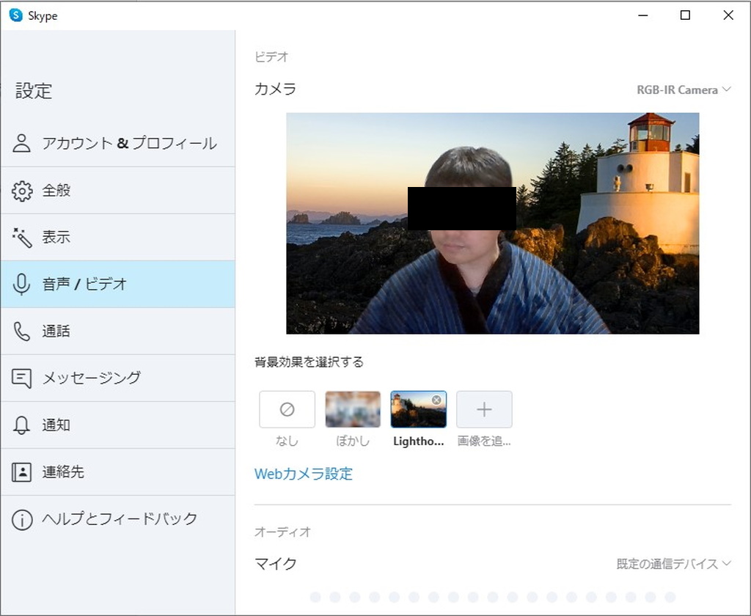Viewport: 751px width, 616px height.
Task: Expand the camera device selector chevron
Action: [x=727, y=89]
